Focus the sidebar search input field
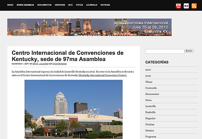The height and width of the screenshot is (139, 202). 165,51
